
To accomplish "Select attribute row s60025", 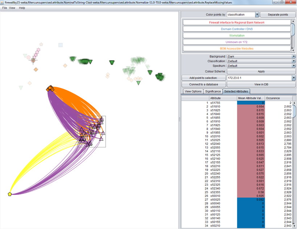I will (x=237, y=200).
